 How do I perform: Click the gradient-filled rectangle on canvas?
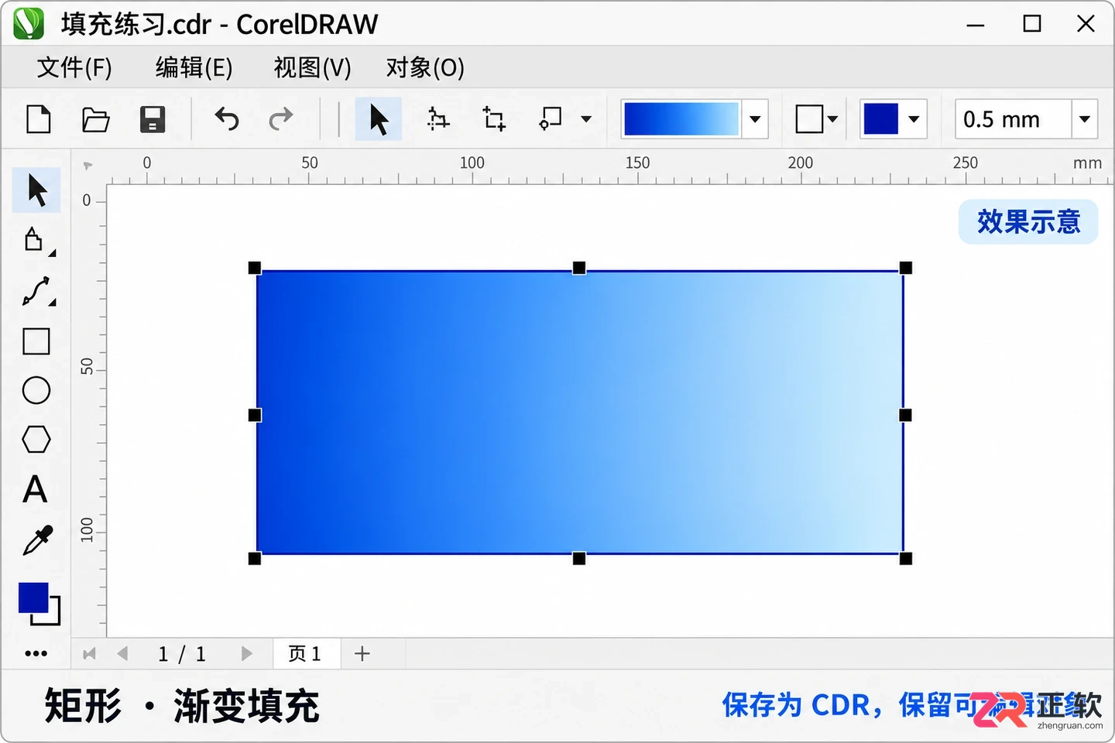pos(579,413)
